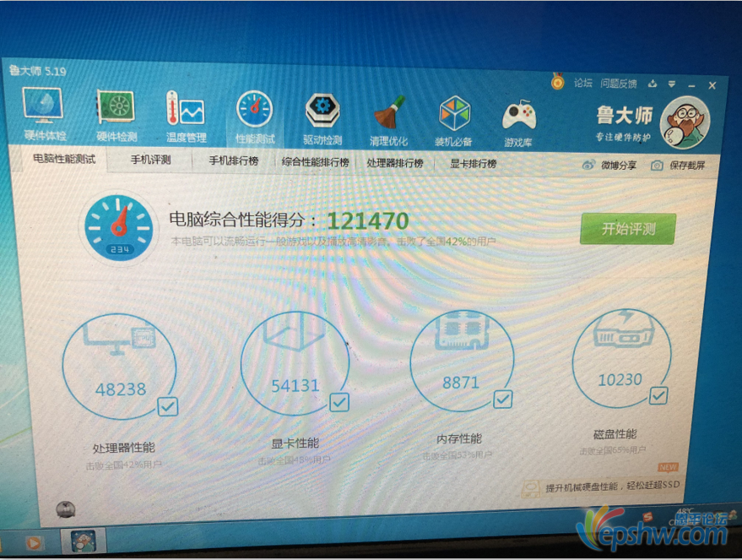The width and height of the screenshot is (742, 560).
Task: Click the Sogou input S tray icon
Action: [647, 516]
